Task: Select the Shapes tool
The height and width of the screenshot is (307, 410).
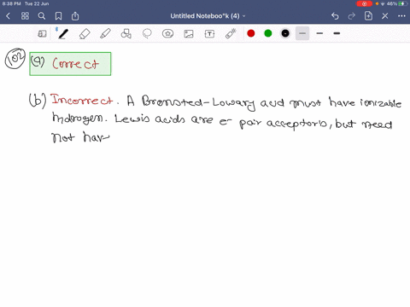Action: (126, 34)
